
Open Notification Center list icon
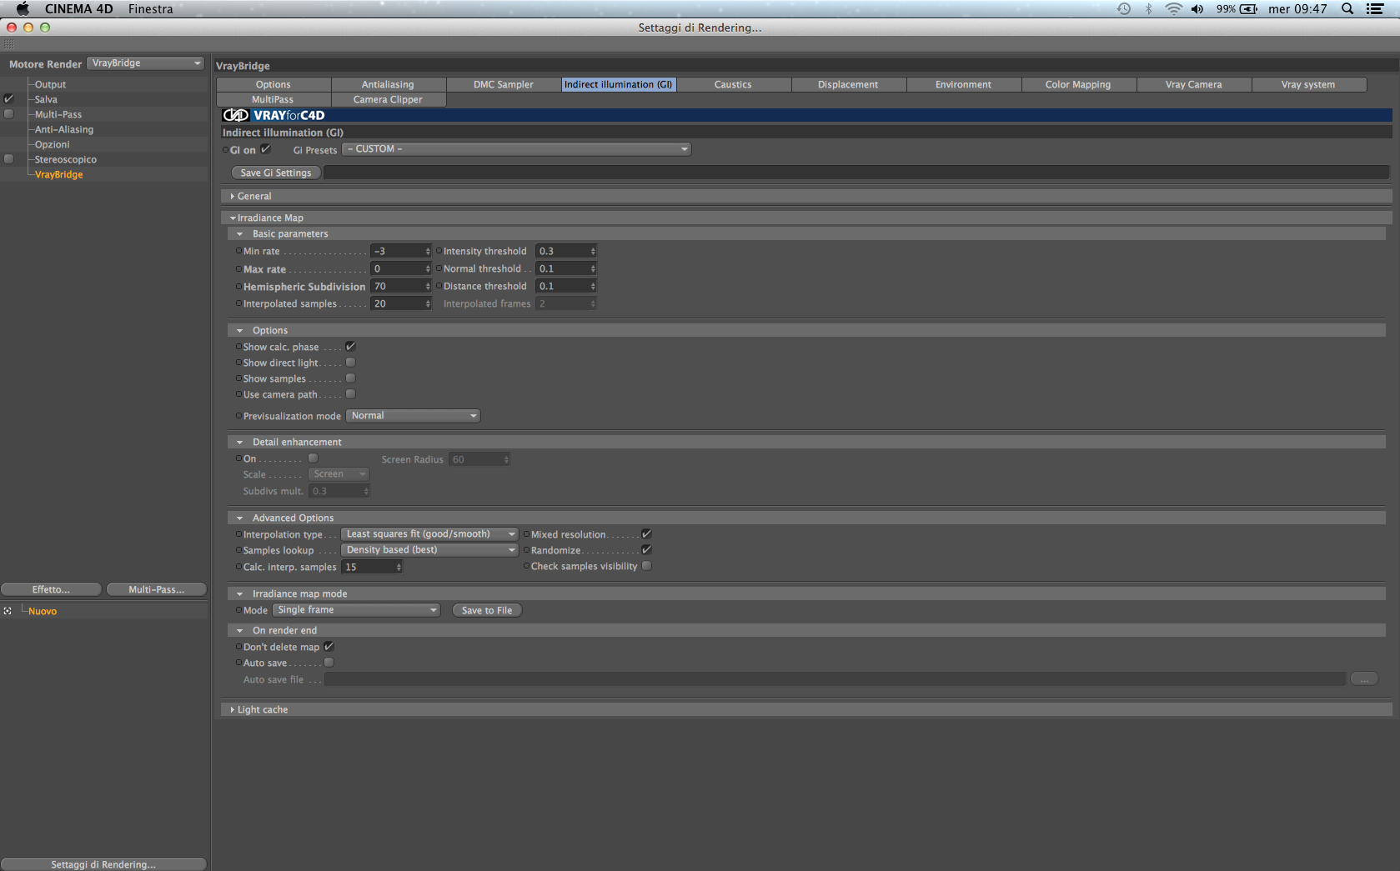pyautogui.click(x=1375, y=9)
